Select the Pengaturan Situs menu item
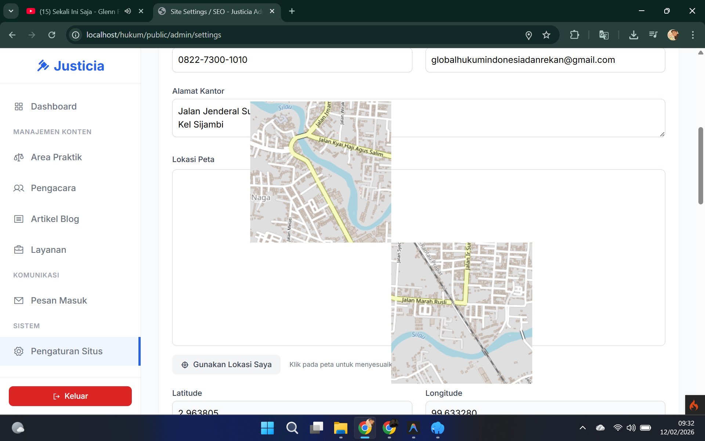705x441 pixels. (66, 351)
